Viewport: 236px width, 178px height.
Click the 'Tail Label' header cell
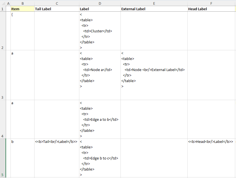57,9
